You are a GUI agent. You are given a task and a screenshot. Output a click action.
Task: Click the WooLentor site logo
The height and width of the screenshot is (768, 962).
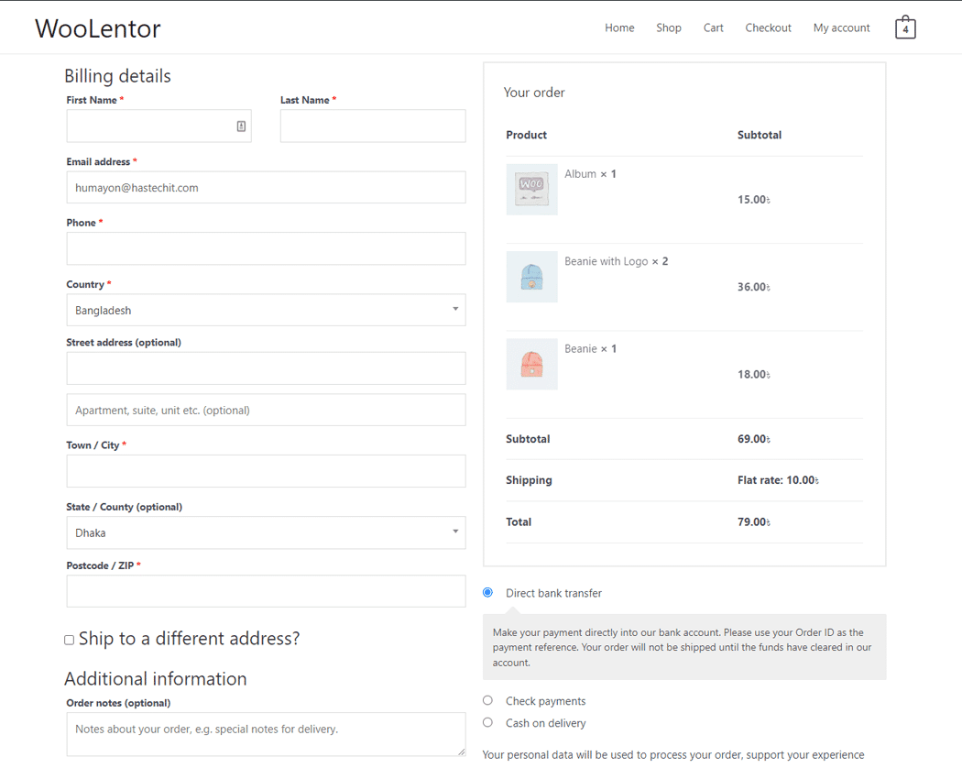pyautogui.click(x=98, y=28)
